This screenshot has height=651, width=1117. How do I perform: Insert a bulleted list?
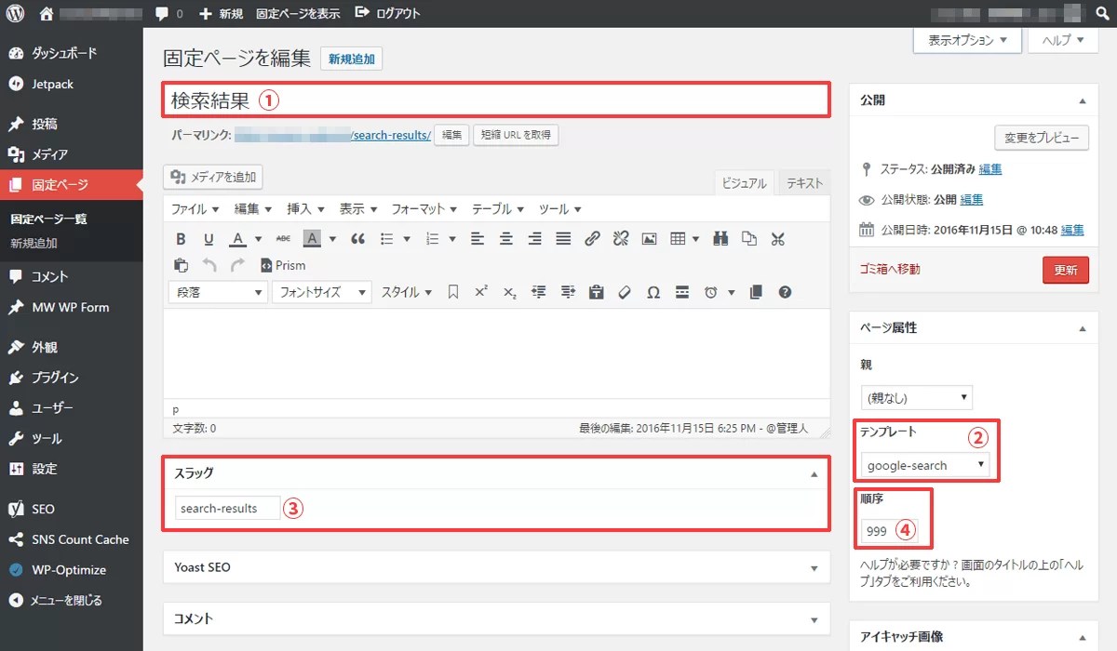(x=387, y=239)
